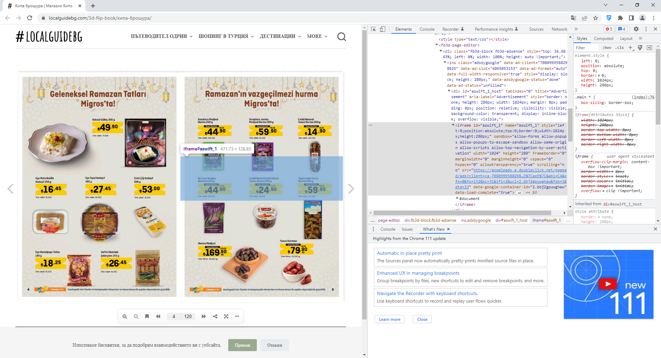This screenshot has height=358, width=661.
Task: Select ins.adsbygoogle in the breadcrumb
Action: click(476, 220)
